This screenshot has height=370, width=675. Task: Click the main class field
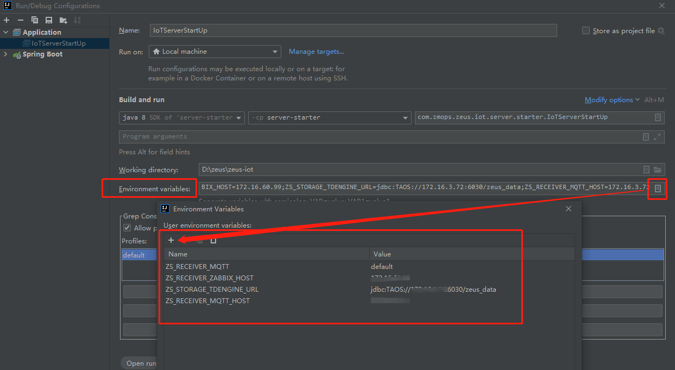pos(539,117)
